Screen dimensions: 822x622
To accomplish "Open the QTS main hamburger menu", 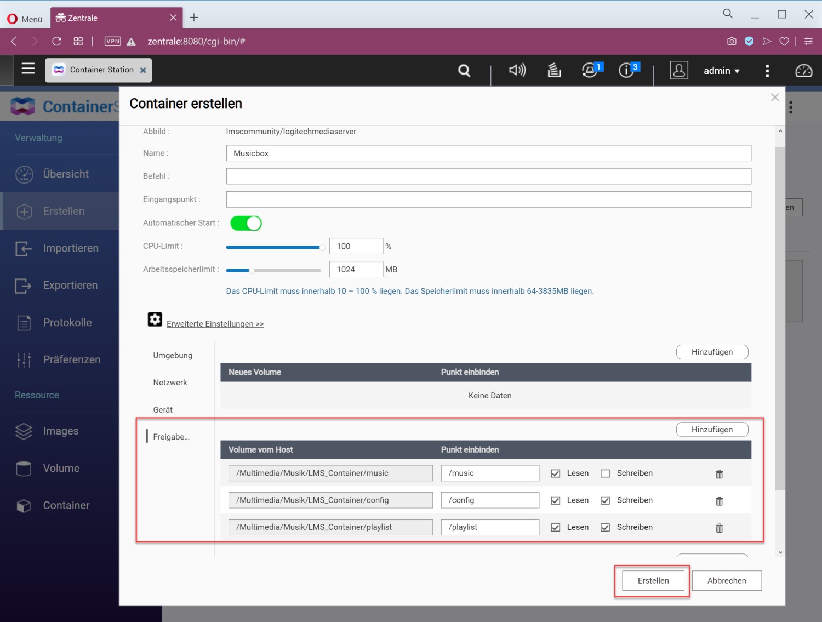I will pyautogui.click(x=28, y=69).
